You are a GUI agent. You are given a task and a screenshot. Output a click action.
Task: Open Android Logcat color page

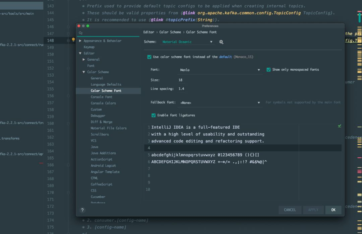coord(103,165)
